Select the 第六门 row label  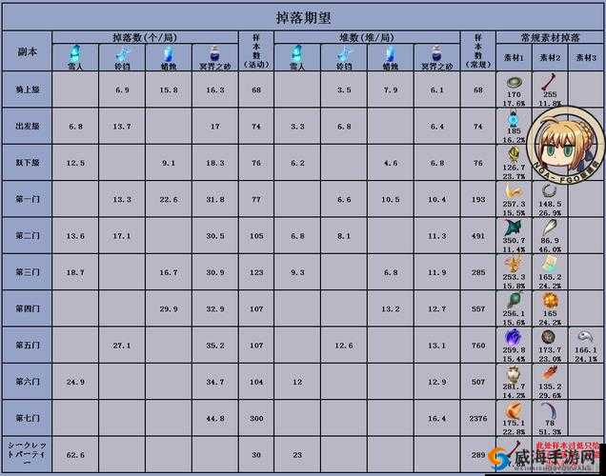click(28, 382)
